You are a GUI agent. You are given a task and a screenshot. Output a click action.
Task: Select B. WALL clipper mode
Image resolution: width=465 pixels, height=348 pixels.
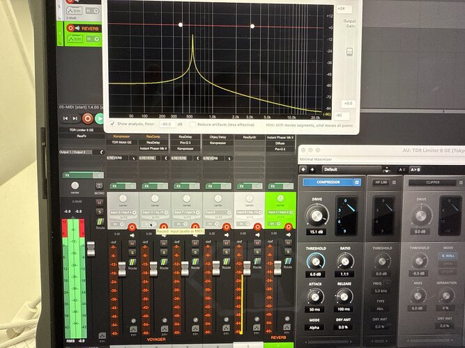tap(448, 255)
